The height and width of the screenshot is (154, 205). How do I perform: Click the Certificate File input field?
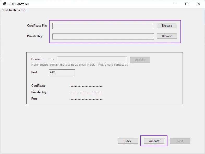(103, 26)
